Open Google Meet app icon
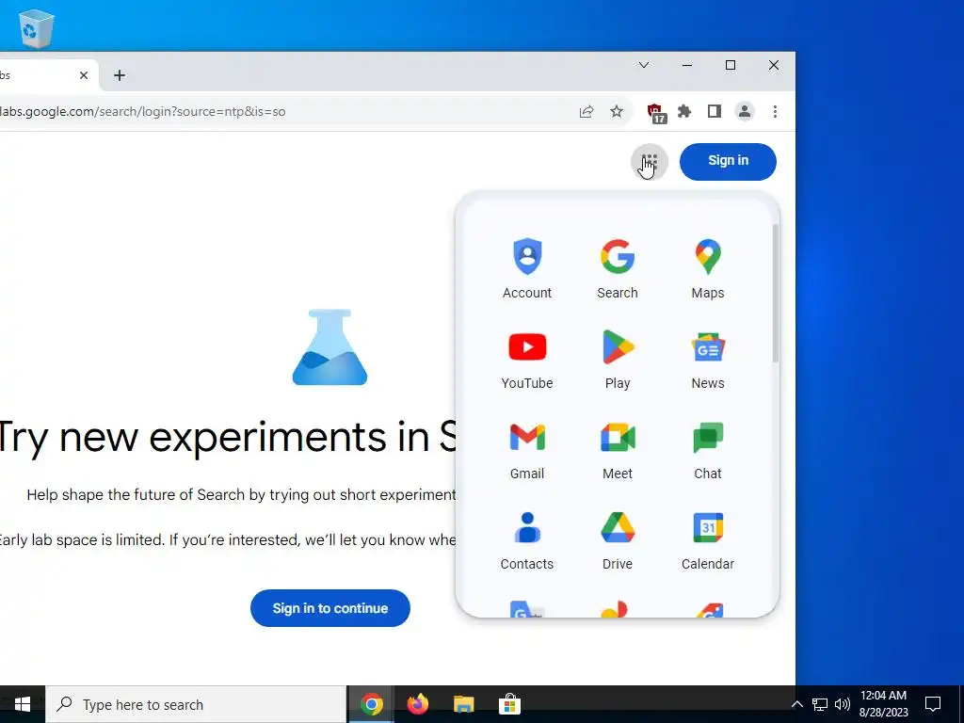The width and height of the screenshot is (964, 723). (618, 449)
